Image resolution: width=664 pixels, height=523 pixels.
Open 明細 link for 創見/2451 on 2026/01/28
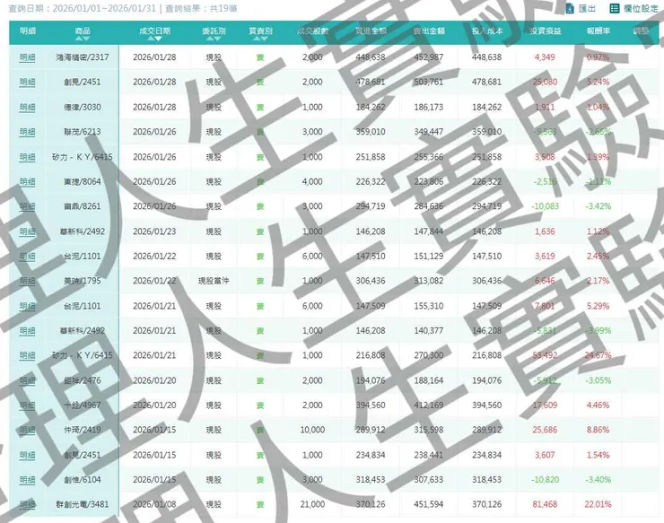point(27,83)
